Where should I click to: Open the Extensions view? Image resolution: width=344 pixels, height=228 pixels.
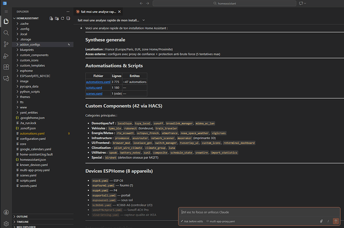click(x=6, y=67)
